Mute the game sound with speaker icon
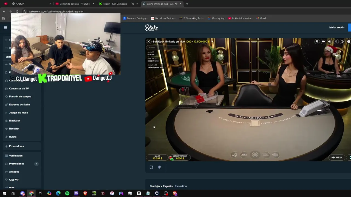 [x=330, y=42]
